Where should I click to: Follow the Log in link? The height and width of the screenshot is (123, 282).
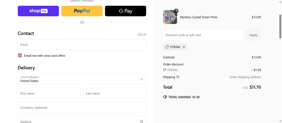[x=142, y=34]
